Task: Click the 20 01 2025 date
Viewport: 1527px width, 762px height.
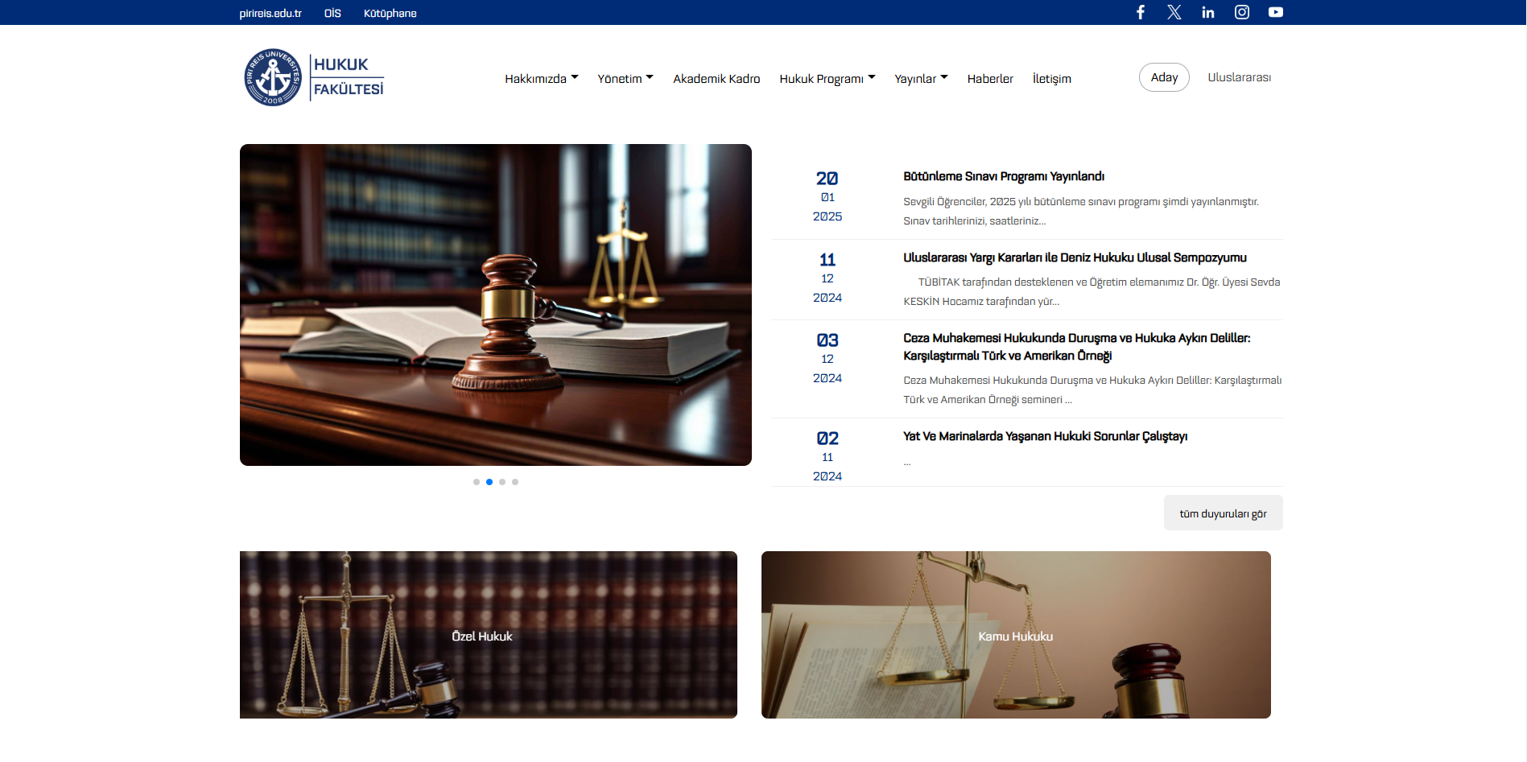Action: (827, 197)
